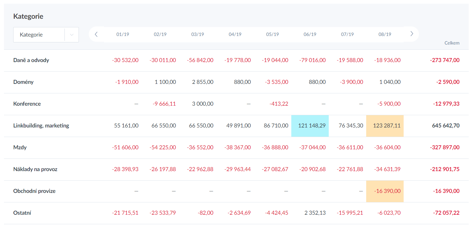473x227 pixels.
Task: Select the 08/19 month column header
Action: click(385, 34)
